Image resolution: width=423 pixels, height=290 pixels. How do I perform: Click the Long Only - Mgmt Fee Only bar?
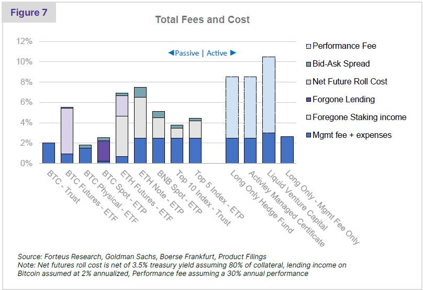(287, 150)
